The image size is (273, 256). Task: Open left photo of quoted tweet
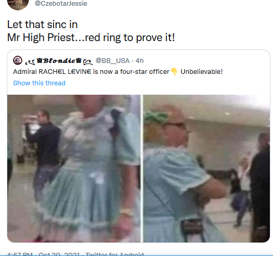click(74, 169)
